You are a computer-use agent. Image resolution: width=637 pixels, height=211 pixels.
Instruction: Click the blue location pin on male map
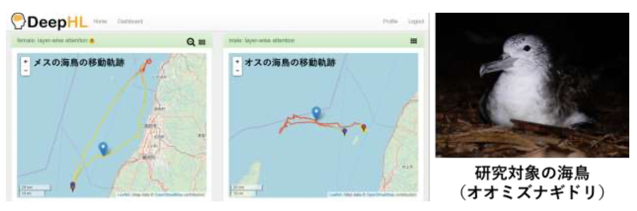point(316,113)
